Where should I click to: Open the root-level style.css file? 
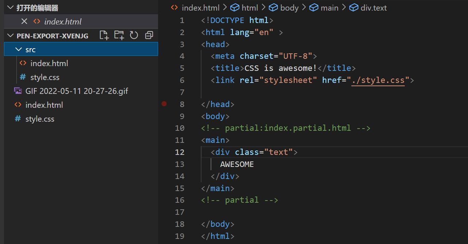pos(39,119)
